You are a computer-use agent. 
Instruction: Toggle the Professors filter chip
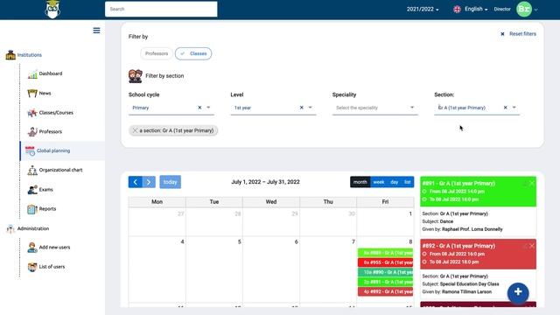click(157, 53)
